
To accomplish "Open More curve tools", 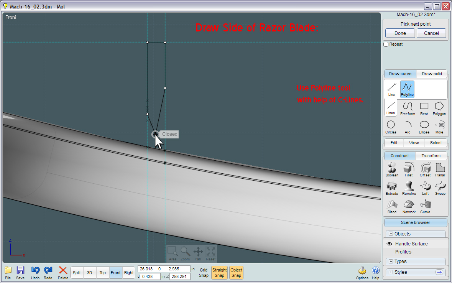I will (440, 127).
